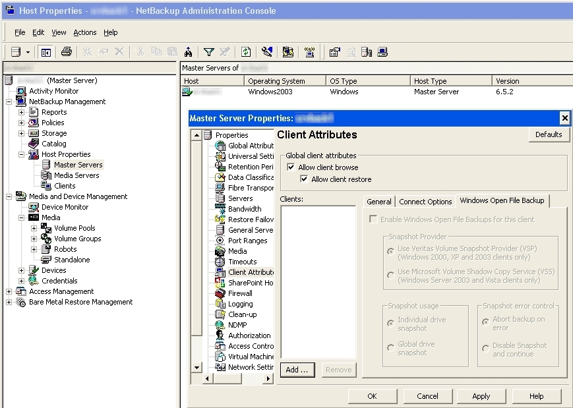Image resolution: width=573 pixels, height=408 pixels.
Task: Select Microsoft Volume Shadow Copy Service radio
Action: (x=390, y=275)
